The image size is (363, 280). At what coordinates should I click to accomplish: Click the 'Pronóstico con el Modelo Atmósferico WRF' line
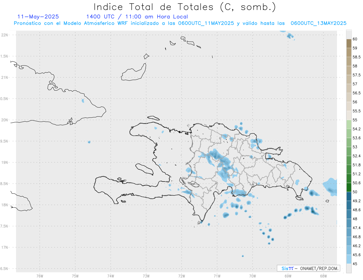click(180, 23)
